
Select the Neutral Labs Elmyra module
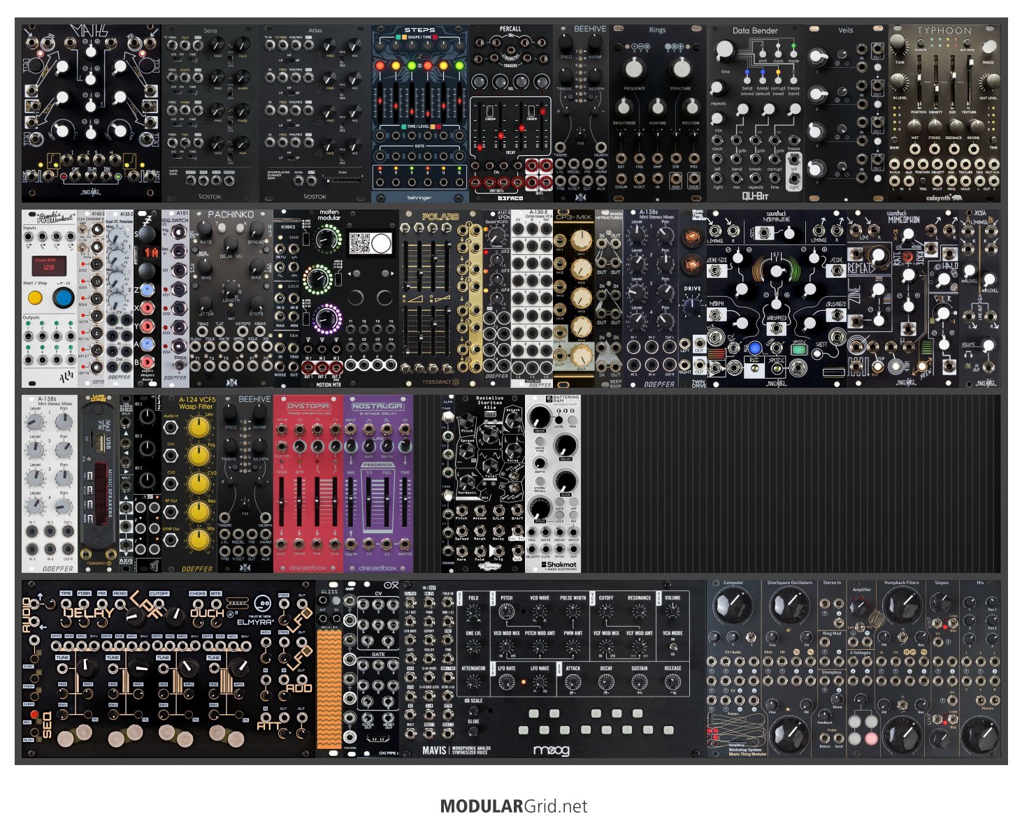[168, 669]
